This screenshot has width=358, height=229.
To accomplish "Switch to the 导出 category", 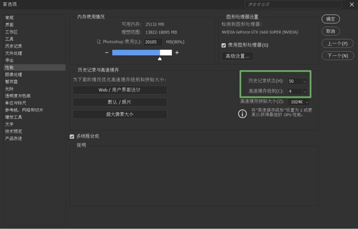I will tap(9, 60).
